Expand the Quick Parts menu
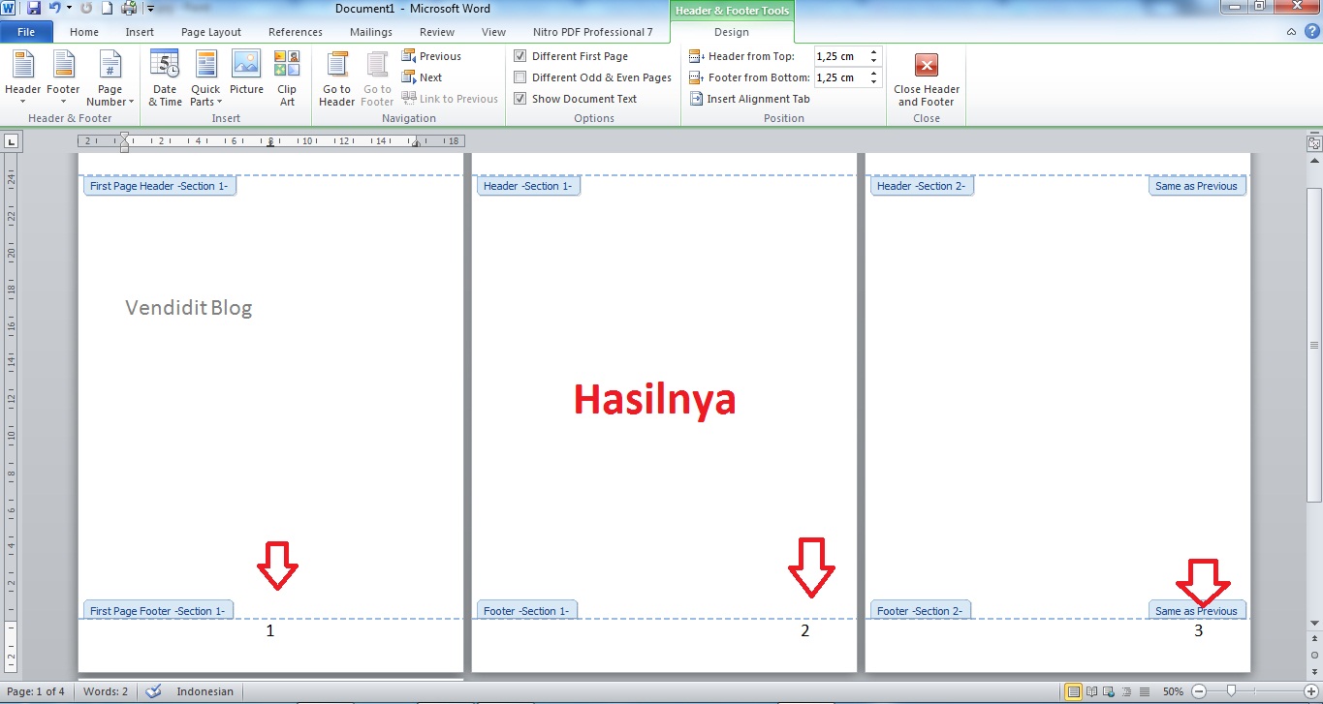The width and height of the screenshot is (1323, 704). [x=205, y=78]
